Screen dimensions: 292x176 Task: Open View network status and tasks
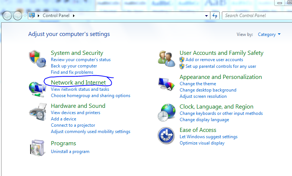(x=80, y=89)
